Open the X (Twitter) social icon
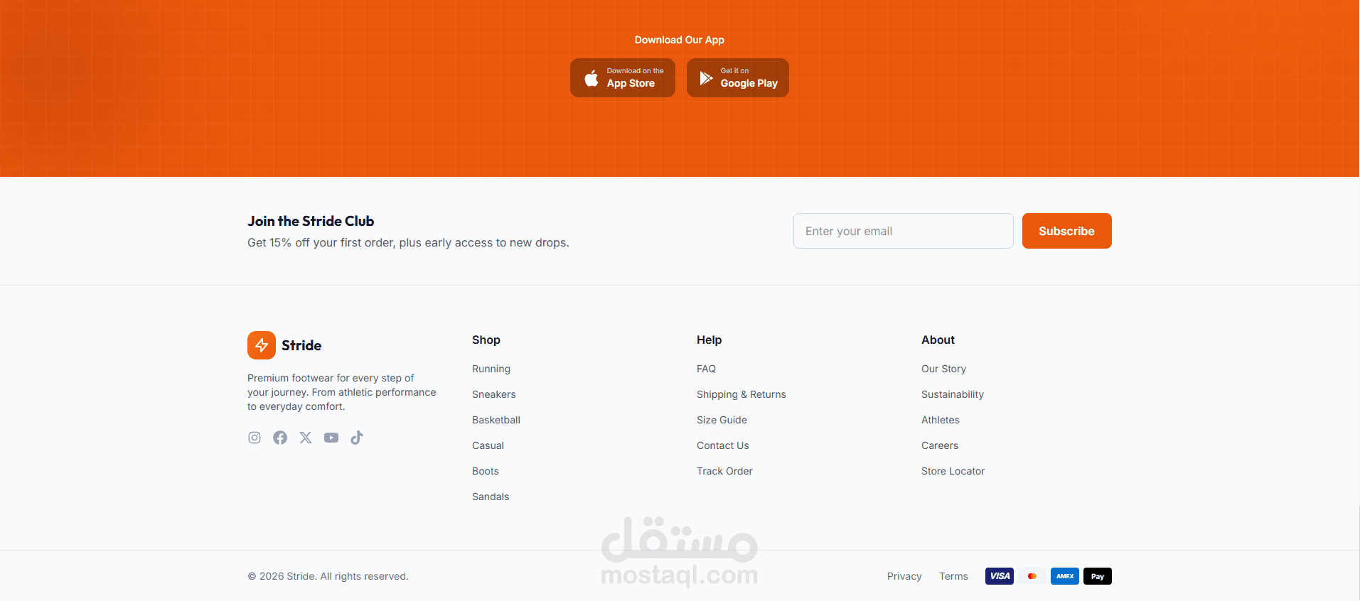The height and width of the screenshot is (601, 1360). pos(306,438)
